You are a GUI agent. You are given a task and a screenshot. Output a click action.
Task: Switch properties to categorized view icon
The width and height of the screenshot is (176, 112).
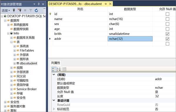pyautogui.click(x=54, y=69)
